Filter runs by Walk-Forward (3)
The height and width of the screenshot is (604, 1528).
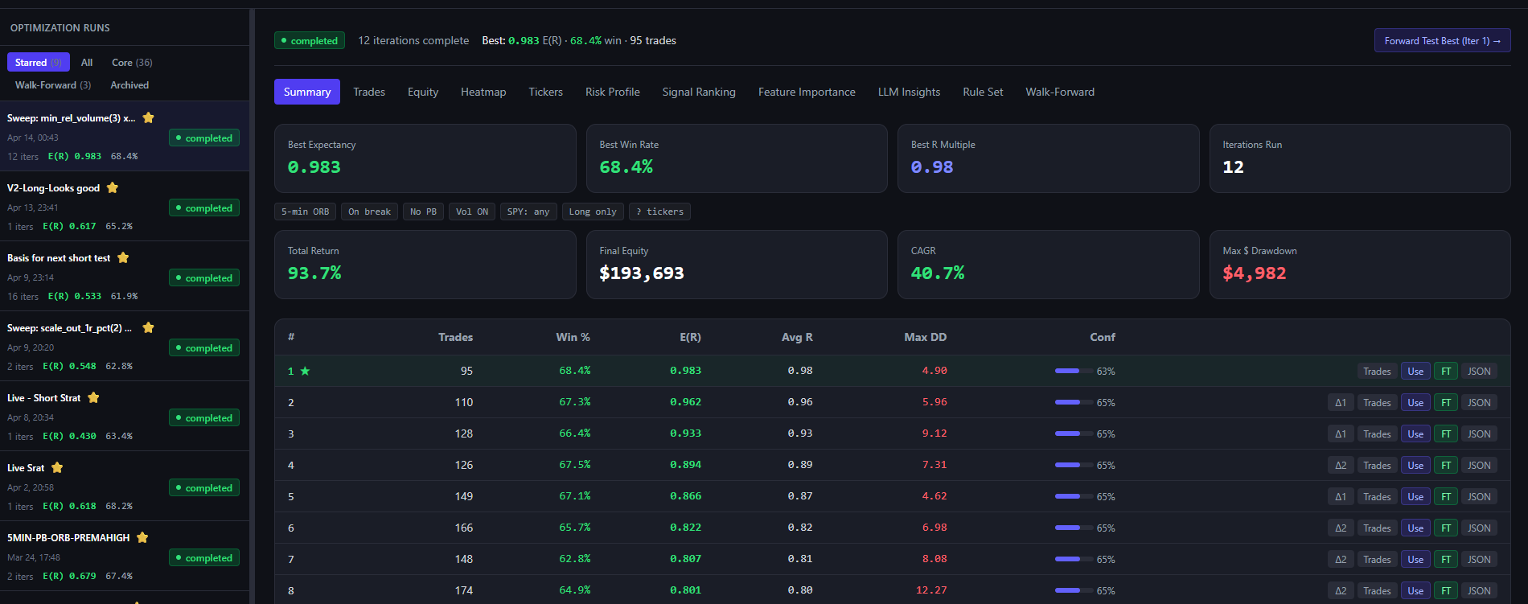tap(53, 84)
